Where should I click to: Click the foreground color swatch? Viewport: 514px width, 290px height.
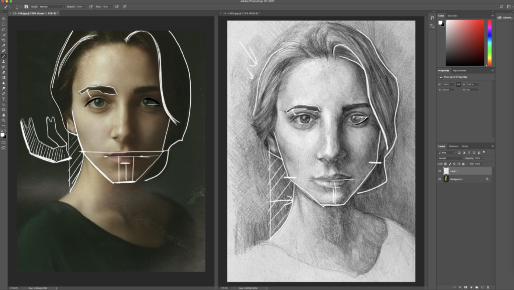(3, 133)
